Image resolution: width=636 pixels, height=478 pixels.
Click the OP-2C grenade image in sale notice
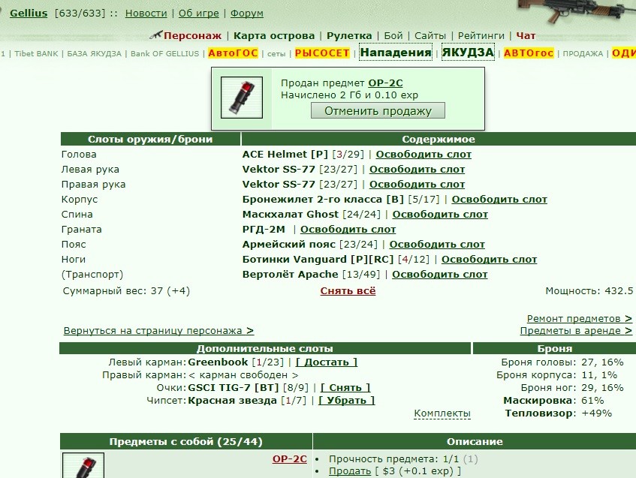pyautogui.click(x=241, y=98)
